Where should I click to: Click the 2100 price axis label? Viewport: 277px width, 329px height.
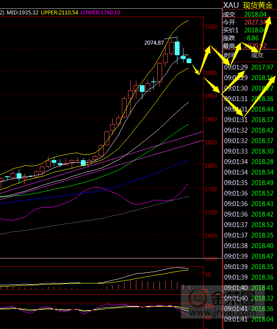211,27
